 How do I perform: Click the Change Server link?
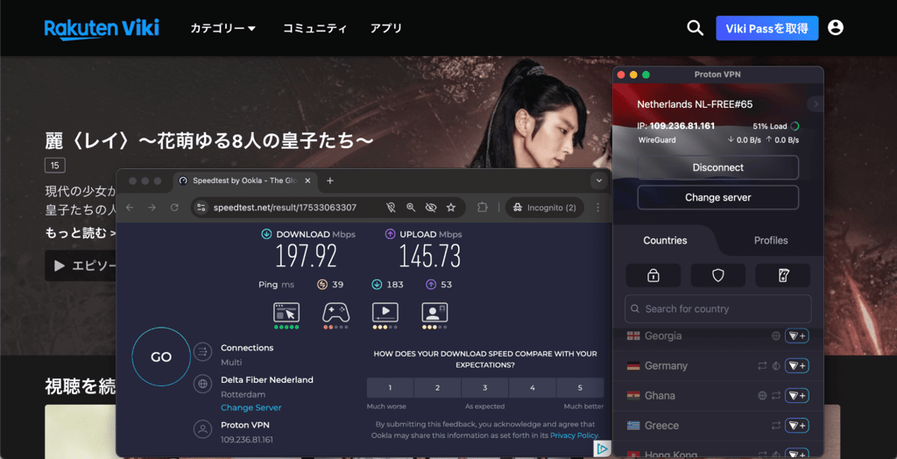[251, 407]
